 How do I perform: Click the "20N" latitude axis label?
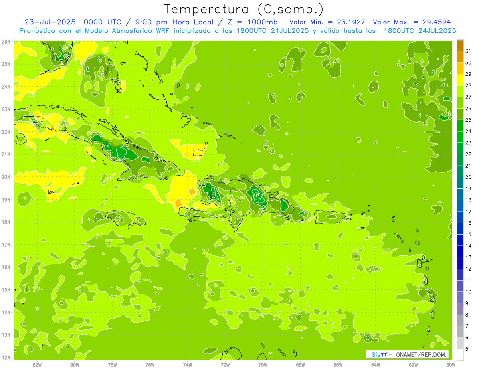click(6, 177)
